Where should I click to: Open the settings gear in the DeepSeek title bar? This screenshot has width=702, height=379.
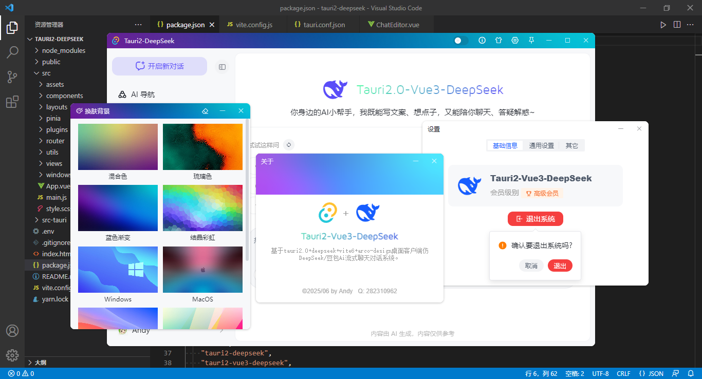pos(515,40)
